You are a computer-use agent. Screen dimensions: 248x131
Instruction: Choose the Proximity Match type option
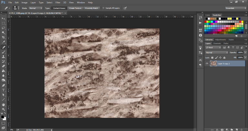point(92,8)
